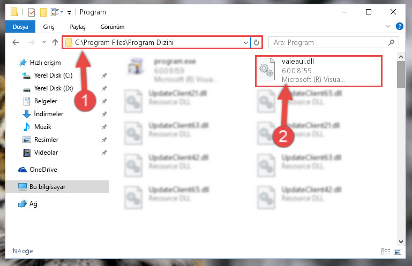The image size is (412, 266).
Task: Click the search magnifier icon
Action: (391, 42)
